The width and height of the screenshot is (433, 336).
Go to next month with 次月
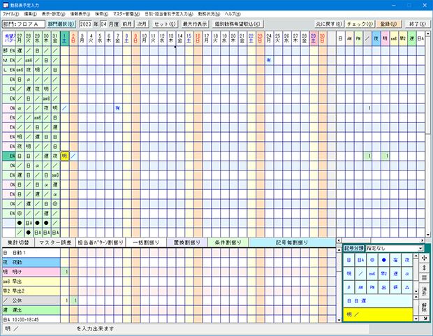click(143, 24)
